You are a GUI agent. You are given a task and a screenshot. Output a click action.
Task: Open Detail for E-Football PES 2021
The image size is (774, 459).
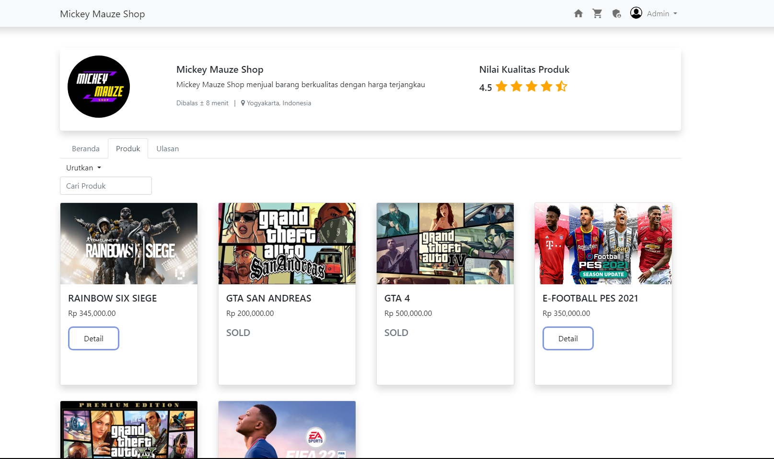568,338
